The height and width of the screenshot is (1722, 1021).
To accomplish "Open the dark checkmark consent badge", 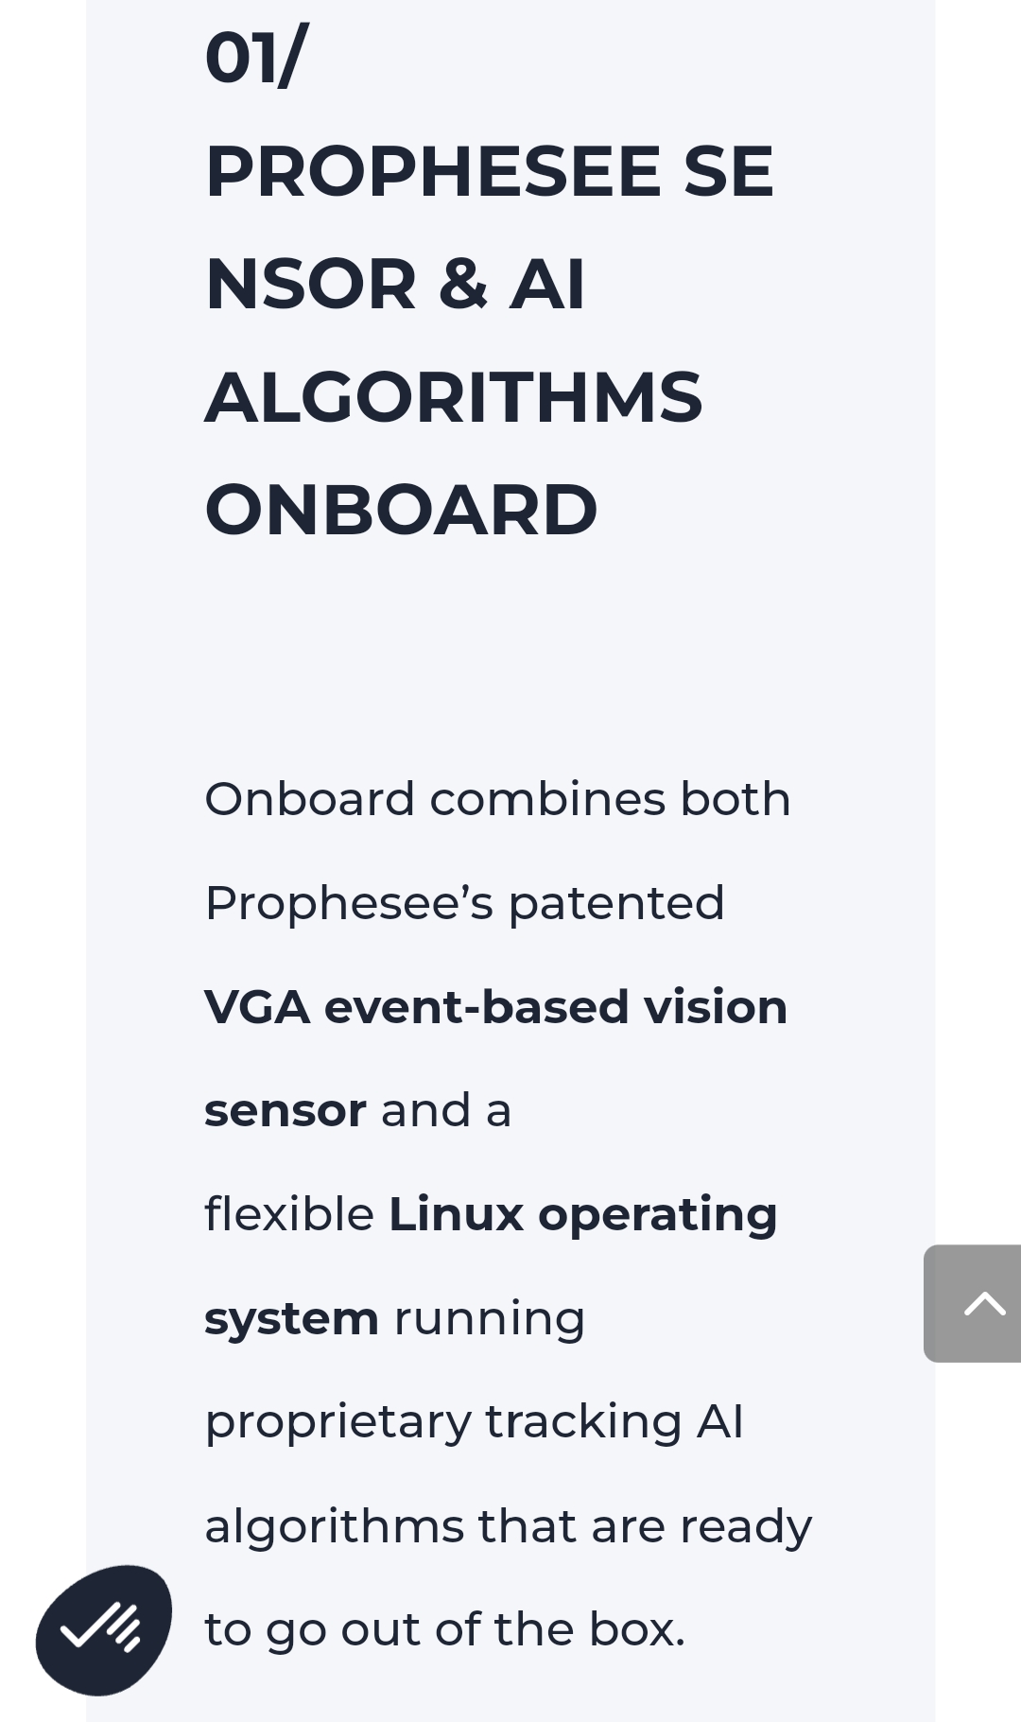I will click(104, 1629).
